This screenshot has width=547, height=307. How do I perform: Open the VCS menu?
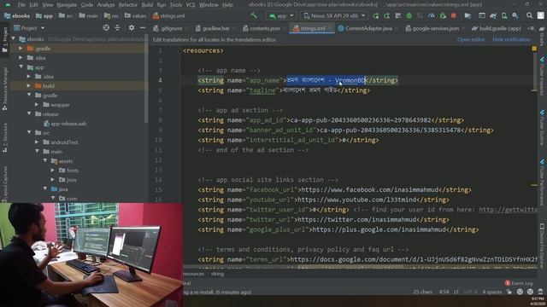click(190, 5)
